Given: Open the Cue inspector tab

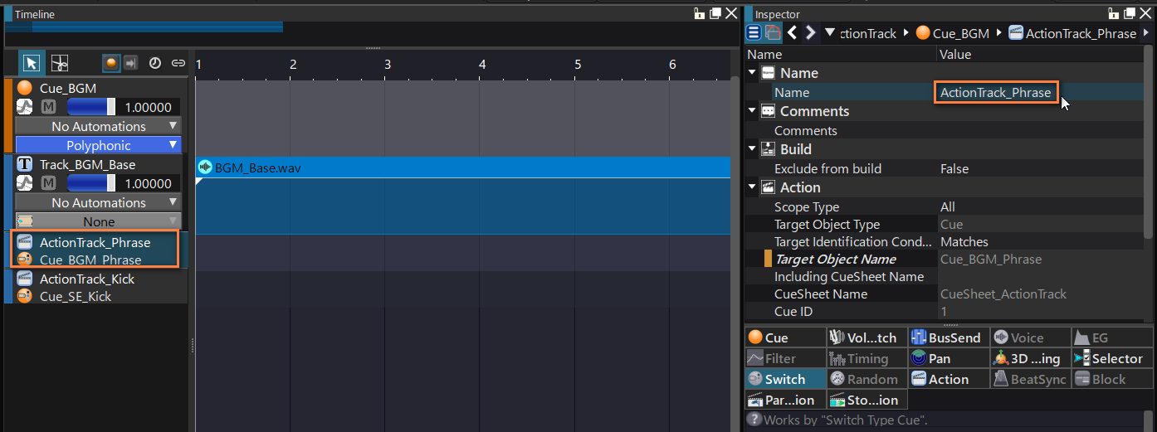Looking at the screenshot, I should point(785,337).
